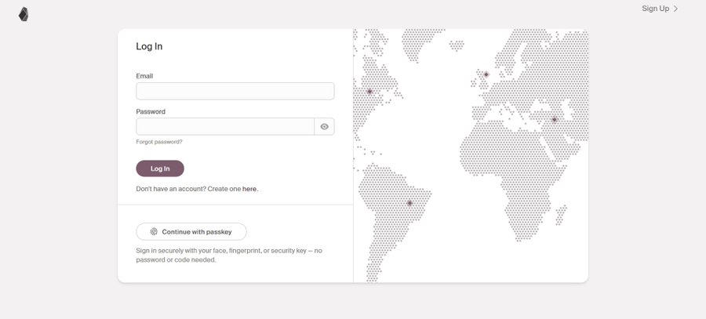Select the map marker over Brazil
Viewport: 706px width, 319px height.
[409, 203]
